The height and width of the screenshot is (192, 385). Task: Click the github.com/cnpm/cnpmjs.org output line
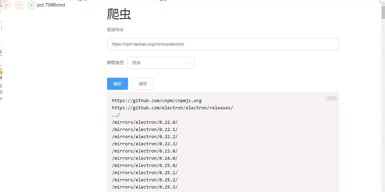[x=157, y=101]
